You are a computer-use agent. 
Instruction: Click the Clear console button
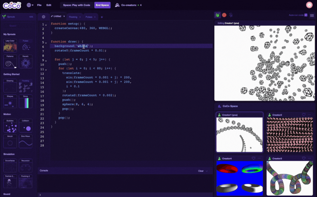201,171
